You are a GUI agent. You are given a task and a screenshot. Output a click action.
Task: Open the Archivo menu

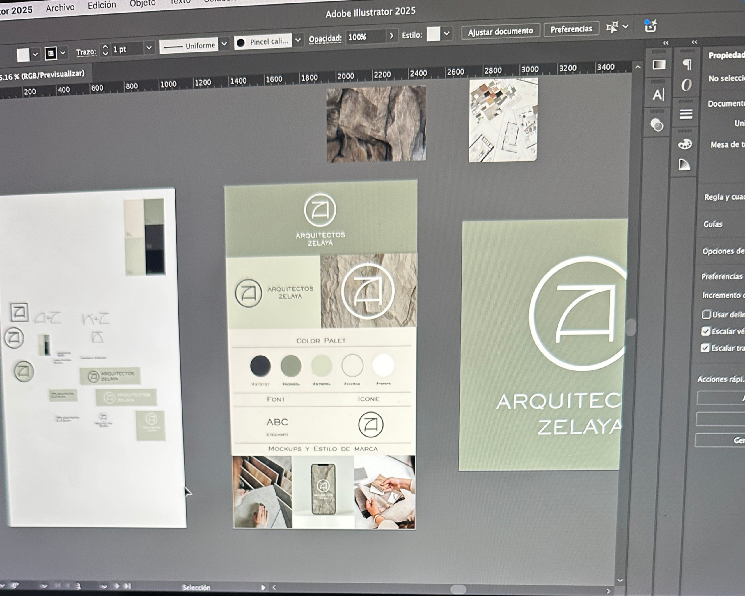click(x=60, y=8)
